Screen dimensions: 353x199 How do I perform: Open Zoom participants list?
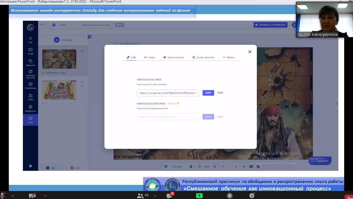point(143,195)
